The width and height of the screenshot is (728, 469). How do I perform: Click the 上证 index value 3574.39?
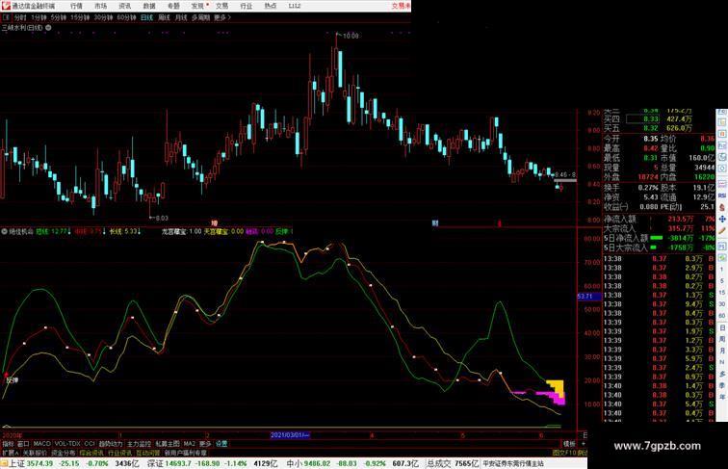click(41, 463)
